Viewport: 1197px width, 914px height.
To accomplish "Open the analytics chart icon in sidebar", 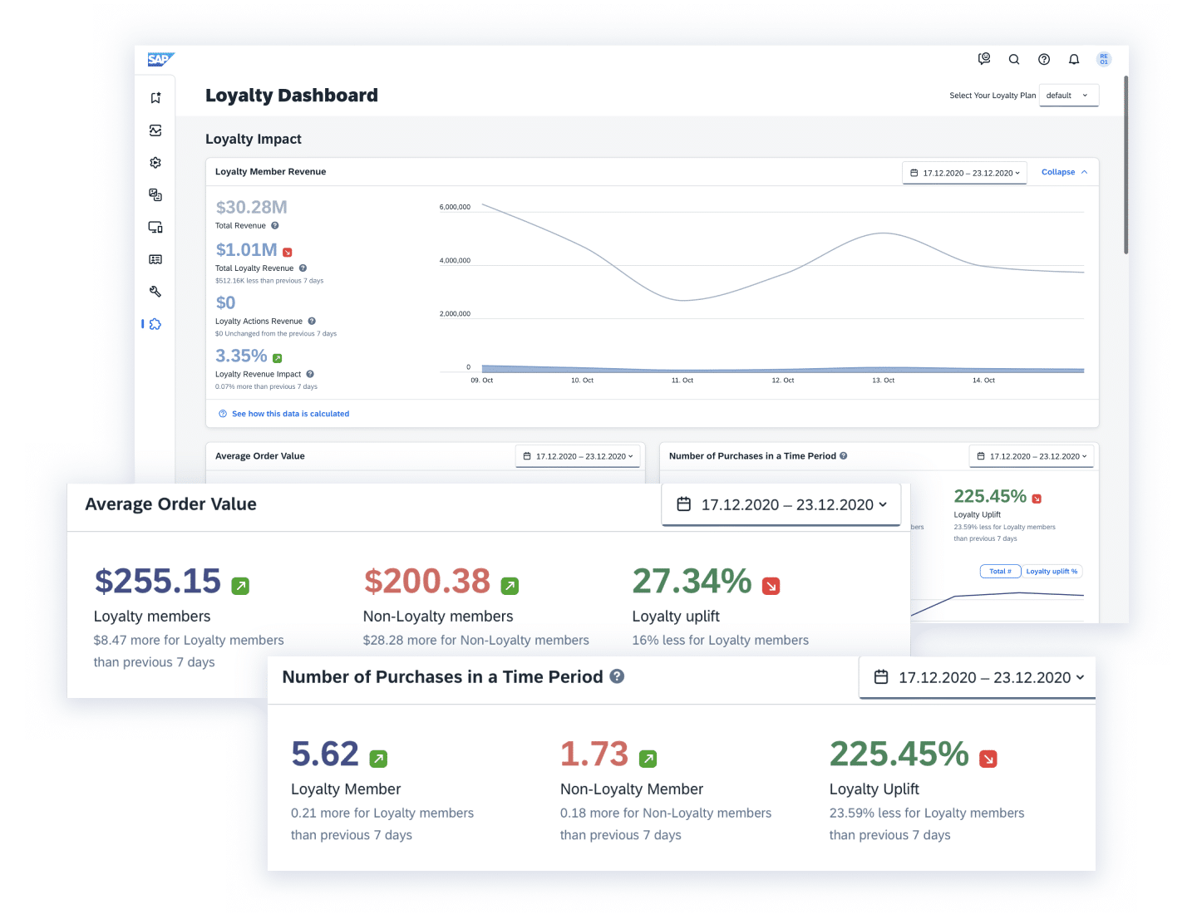I will 155,130.
